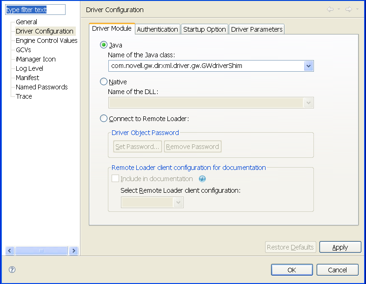This screenshot has height=284, width=366.
Task: Click the Set Password button
Action: click(x=138, y=147)
